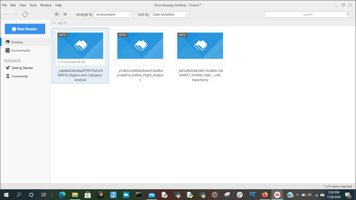Open Getting Started resource
Viewport: 356px width, 200px height.
pos(22,68)
